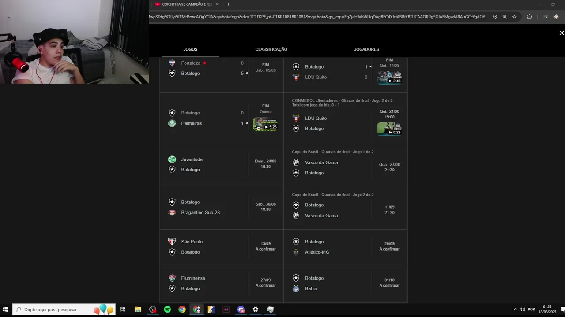Switch to the JOGADORES tab
The height and width of the screenshot is (317, 565).
(366, 49)
